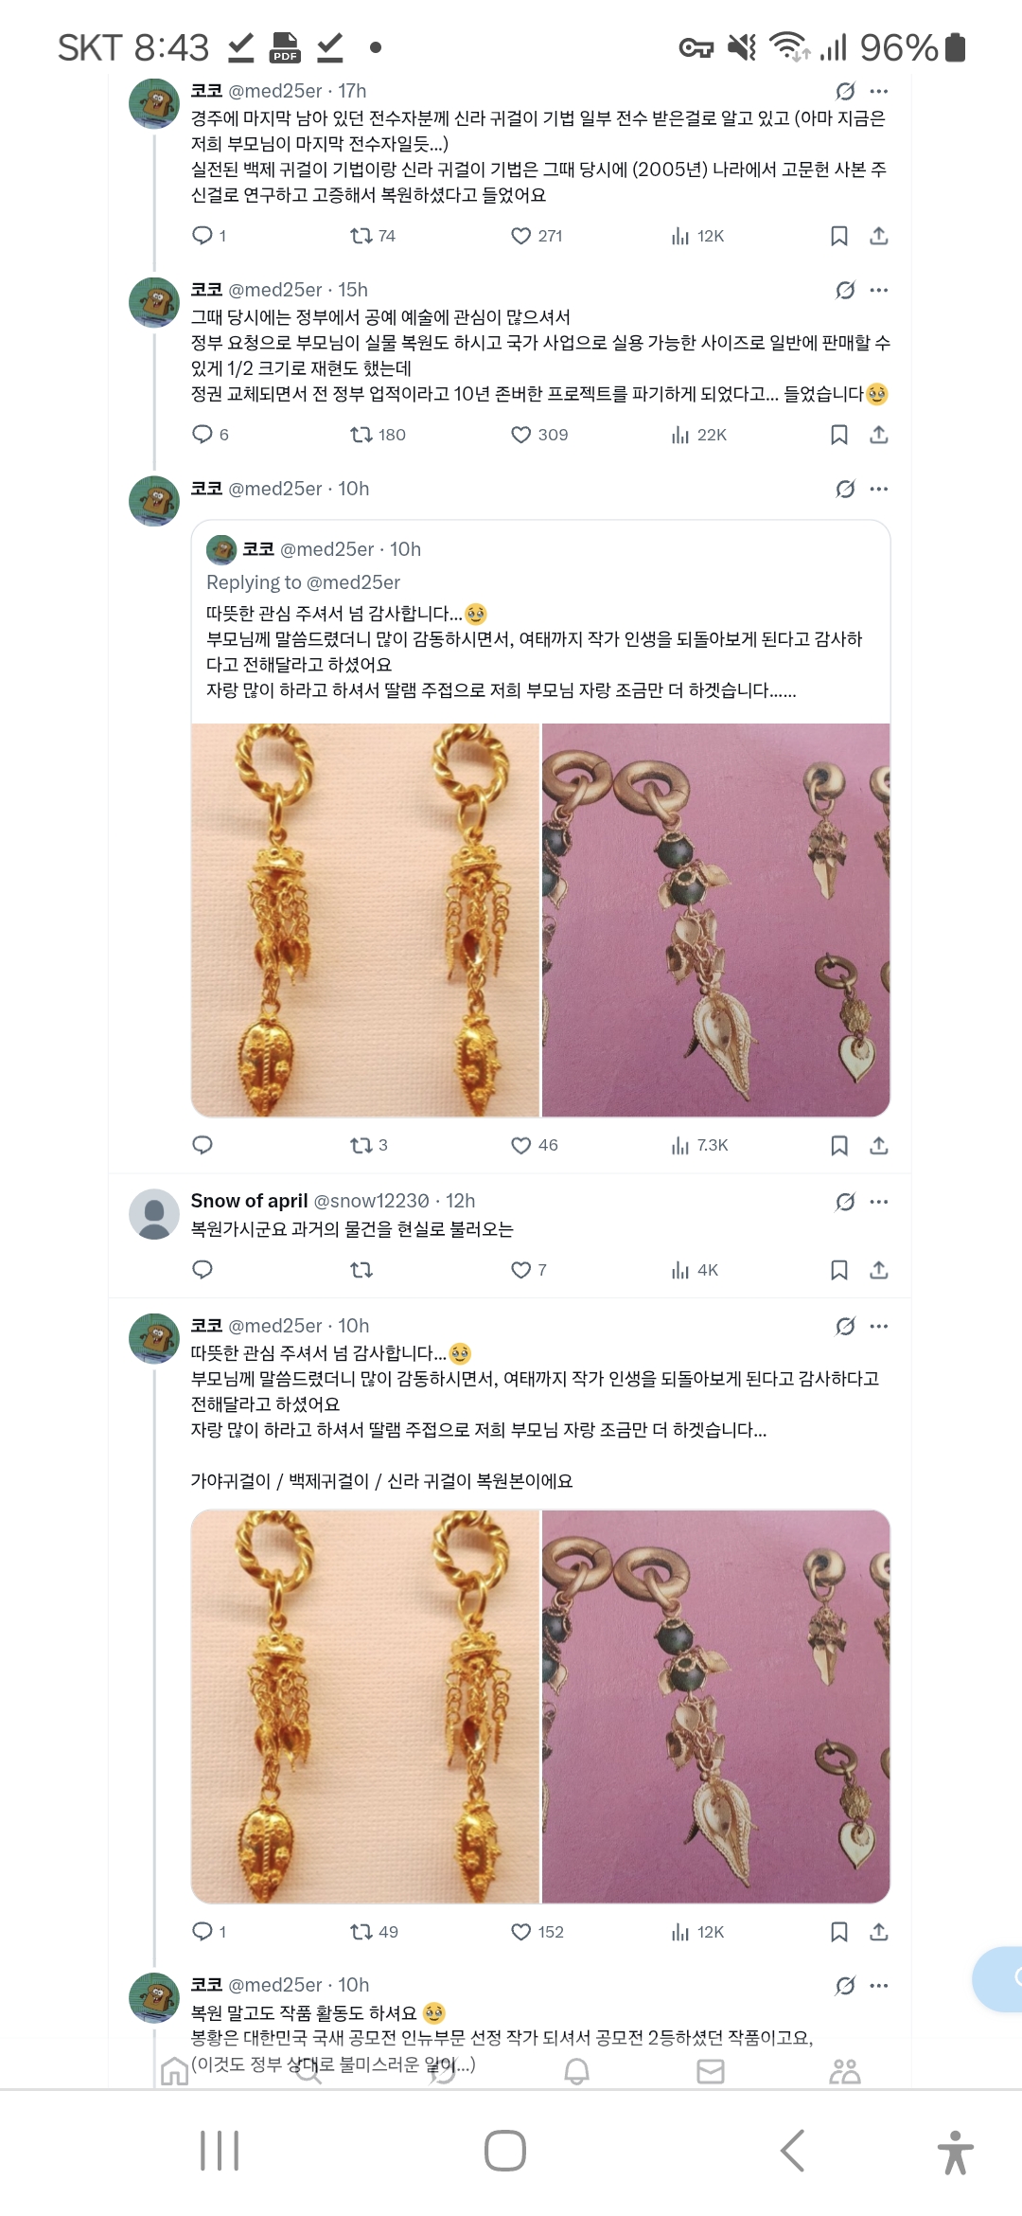1022x2216 pixels.
Task: Open the gold earring photo in the quoted tweet
Action: [365, 920]
